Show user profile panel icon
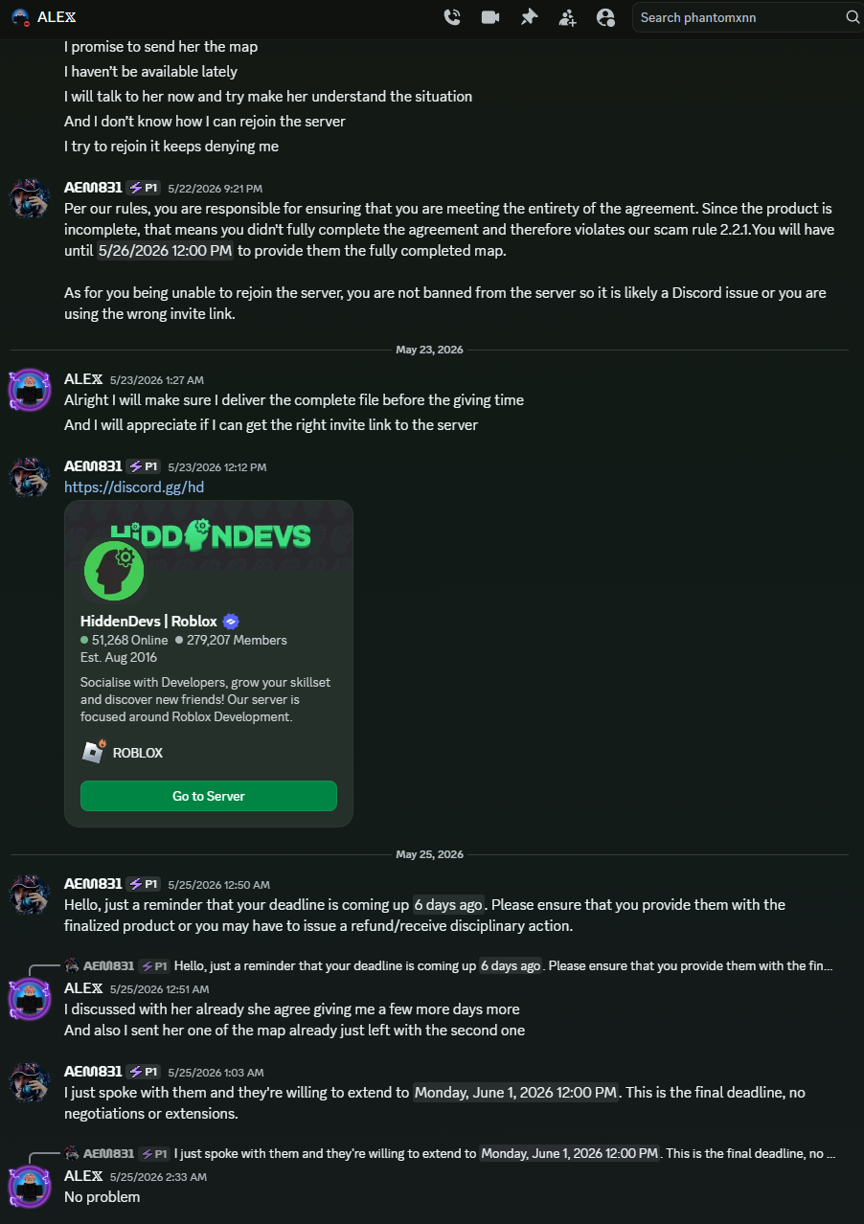This screenshot has height=1224, width=864. point(605,17)
